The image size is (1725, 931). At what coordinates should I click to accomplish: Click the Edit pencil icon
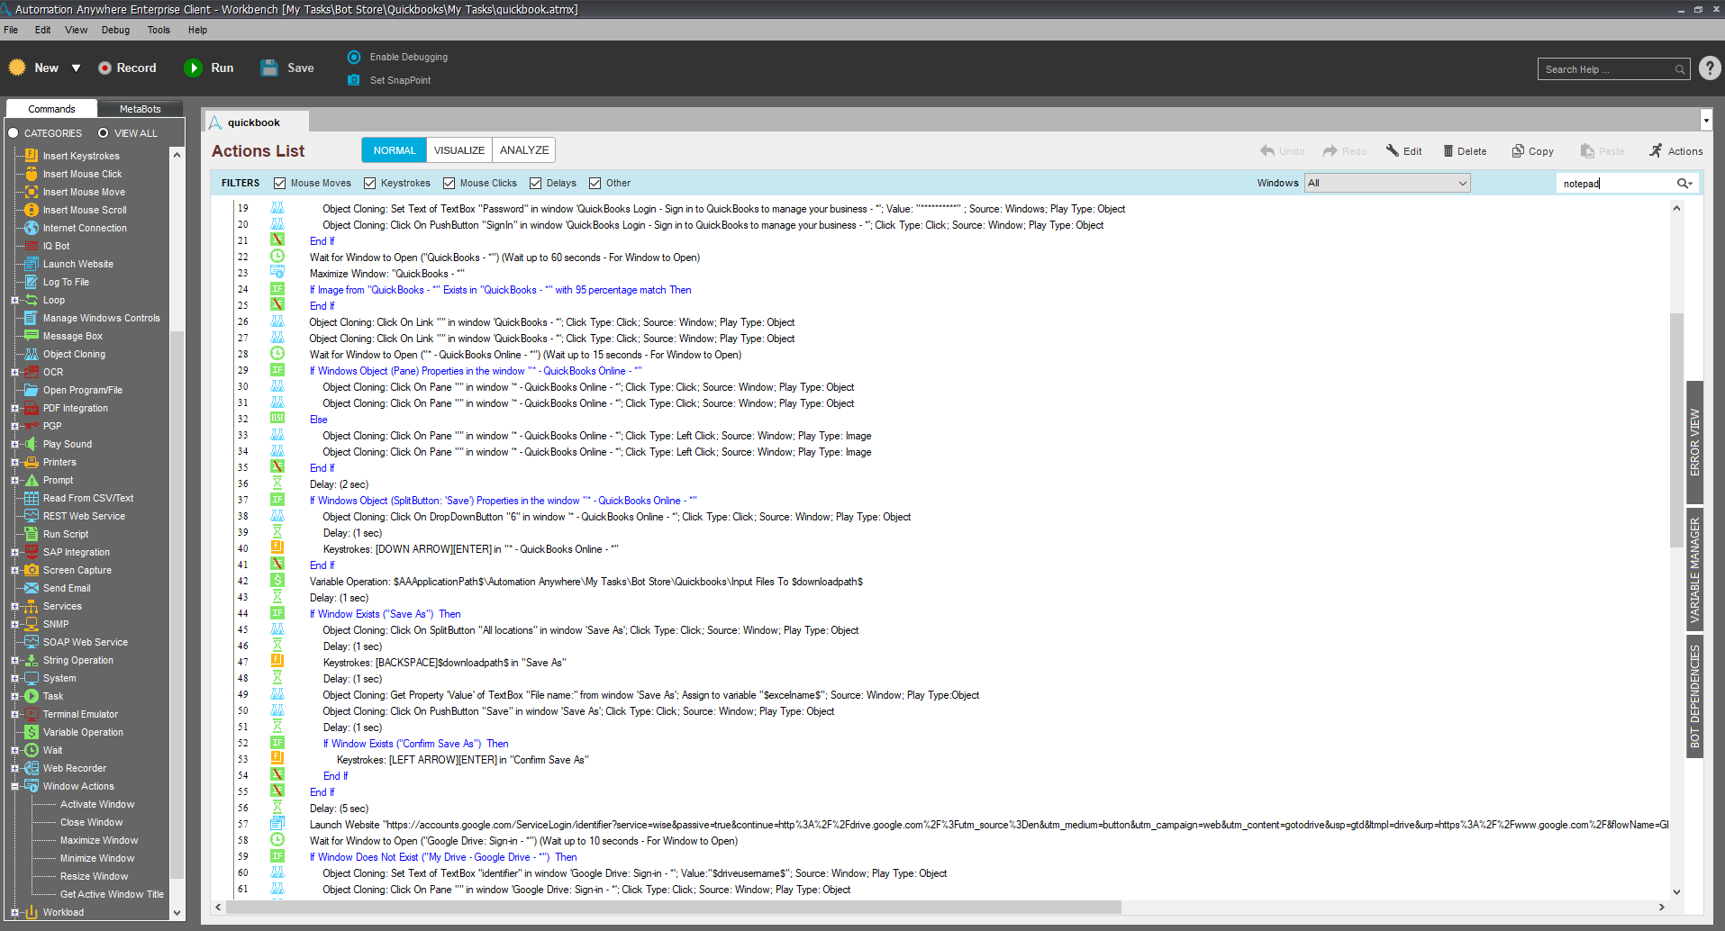point(1393,151)
